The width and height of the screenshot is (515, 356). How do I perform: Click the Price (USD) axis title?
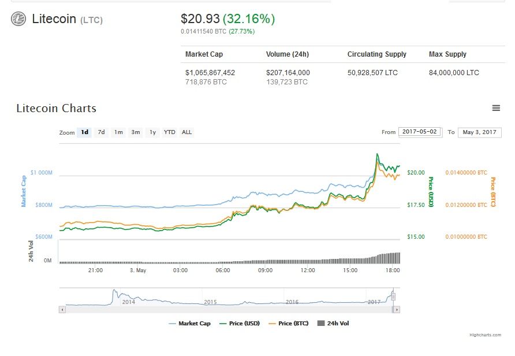(x=431, y=192)
